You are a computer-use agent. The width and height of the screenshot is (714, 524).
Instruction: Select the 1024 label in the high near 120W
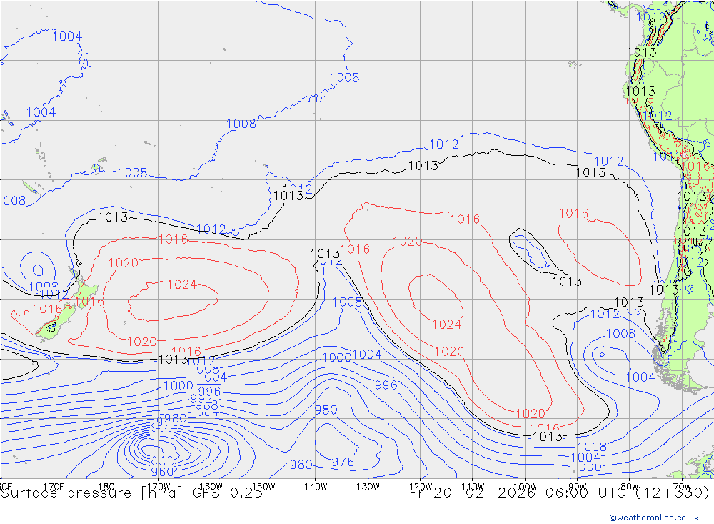click(x=447, y=325)
